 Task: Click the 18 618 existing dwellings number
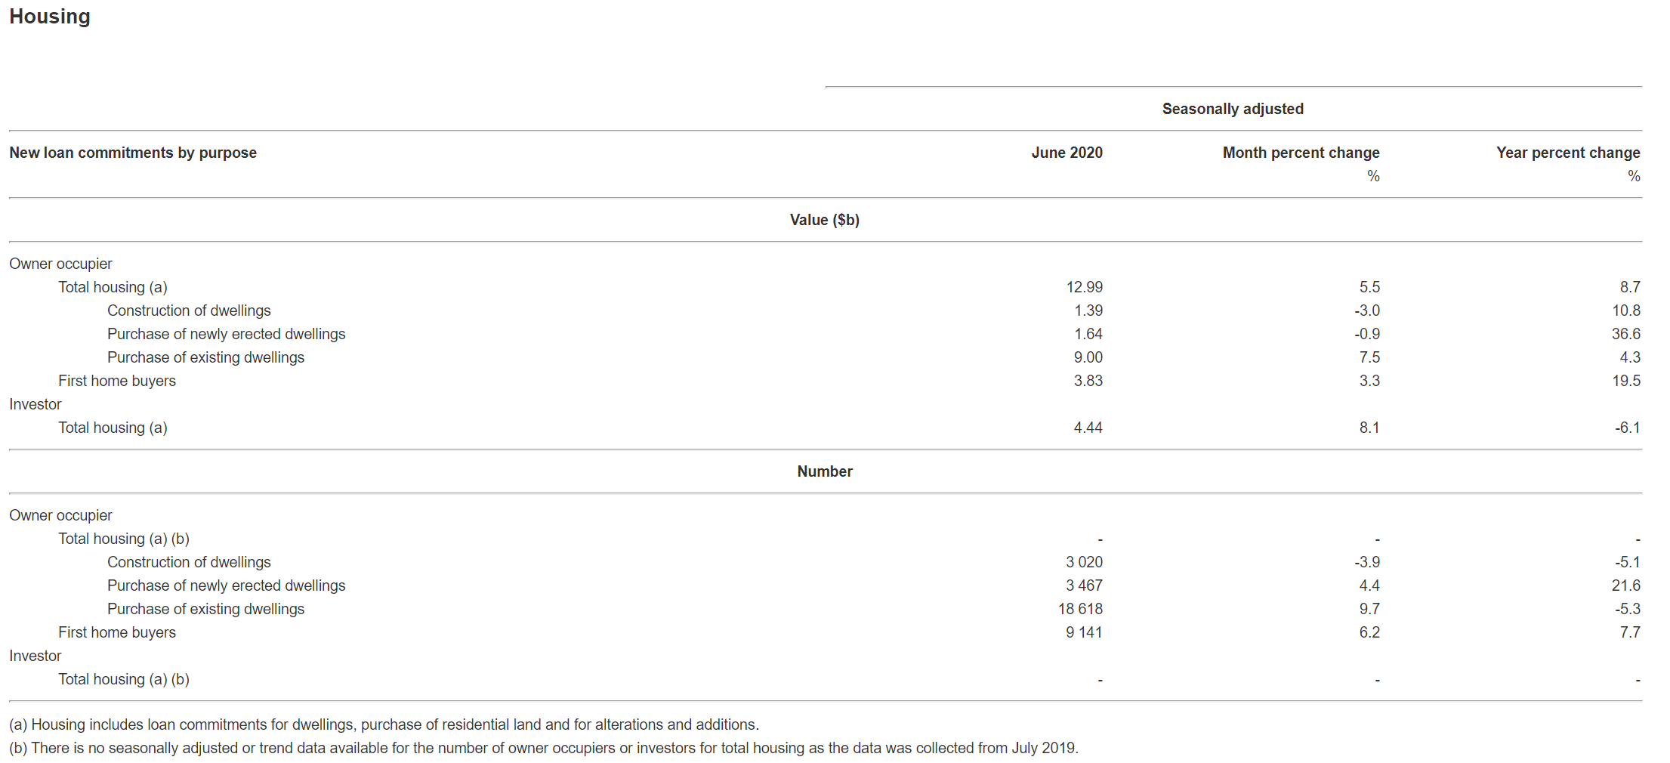pyautogui.click(x=1080, y=609)
